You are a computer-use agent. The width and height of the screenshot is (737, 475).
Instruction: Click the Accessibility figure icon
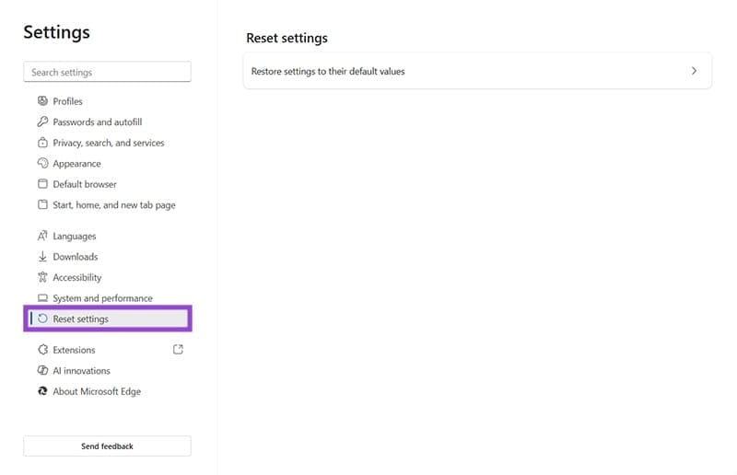(x=42, y=277)
